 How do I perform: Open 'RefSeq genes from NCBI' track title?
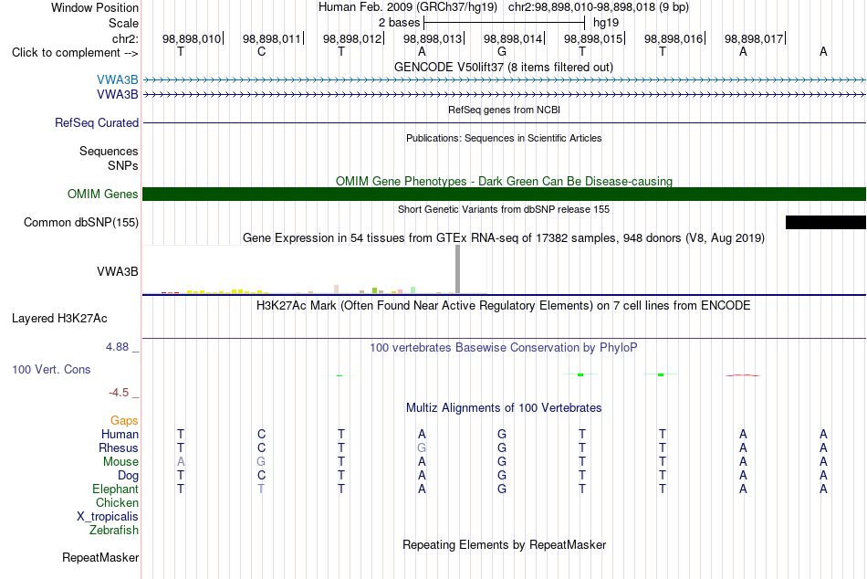click(504, 110)
